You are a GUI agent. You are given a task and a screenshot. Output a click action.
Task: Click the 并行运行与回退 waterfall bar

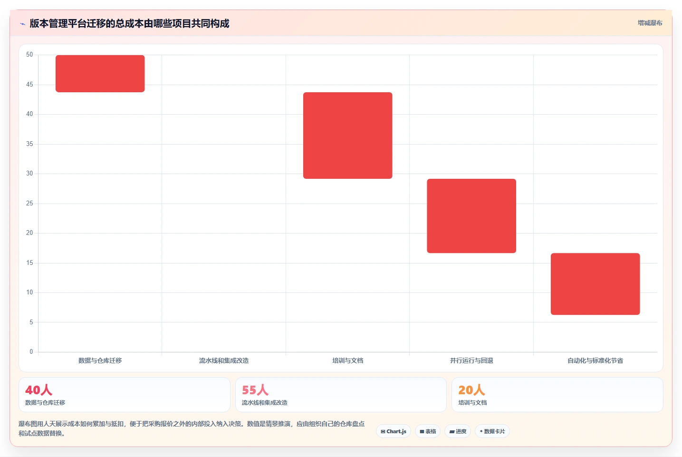(471, 216)
